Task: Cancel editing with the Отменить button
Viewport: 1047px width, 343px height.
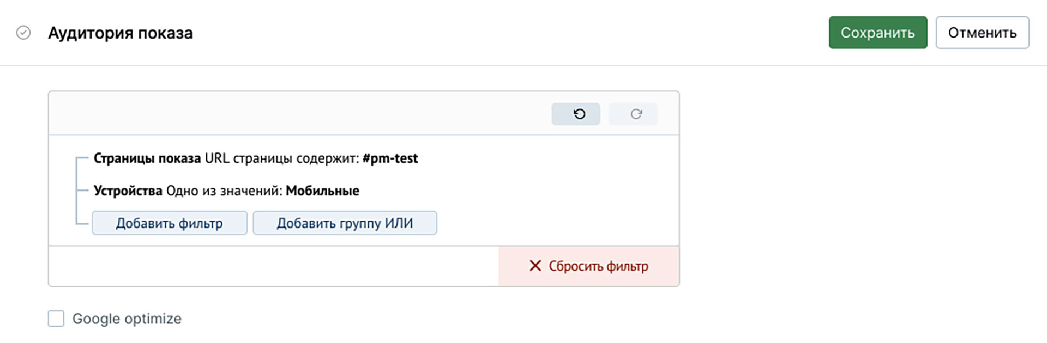Action: click(983, 33)
